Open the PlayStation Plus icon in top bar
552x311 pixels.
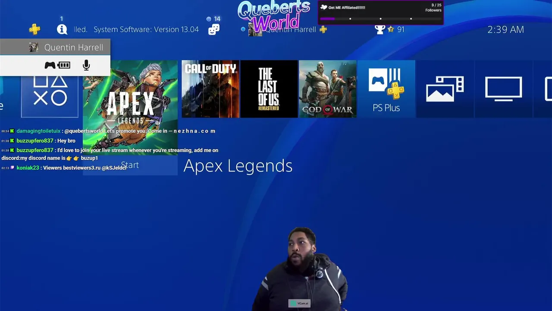[x=34, y=29]
